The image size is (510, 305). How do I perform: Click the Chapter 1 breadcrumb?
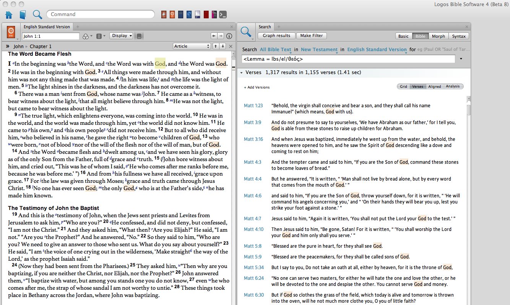coord(41,46)
